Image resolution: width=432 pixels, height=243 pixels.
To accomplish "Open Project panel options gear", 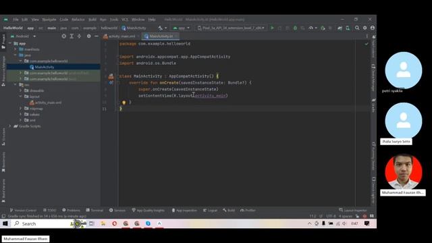I will coord(88,36).
